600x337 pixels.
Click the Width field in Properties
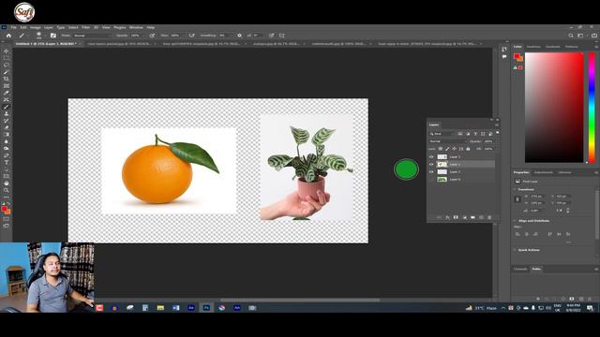click(x=537, y=197)
